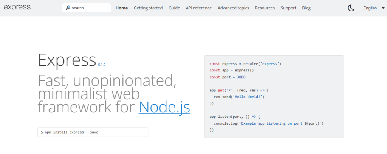This screenshot has width=387, height=154.
Task: Click the 'Fast, unopinionated,' tagline text
Action: click(x=107, y=81)
